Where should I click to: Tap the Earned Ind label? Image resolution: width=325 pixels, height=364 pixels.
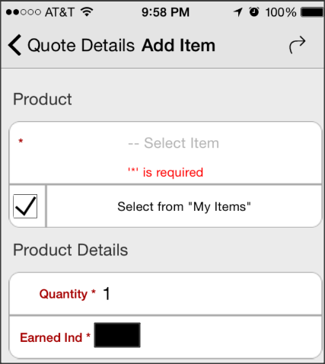[x=51, y=337]
